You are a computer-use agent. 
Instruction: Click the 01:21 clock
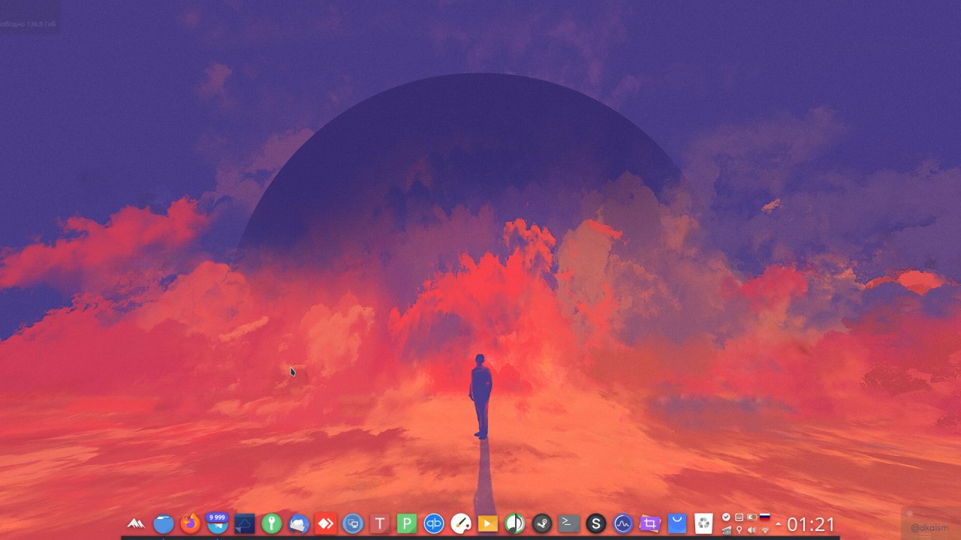tap(810, 523)
